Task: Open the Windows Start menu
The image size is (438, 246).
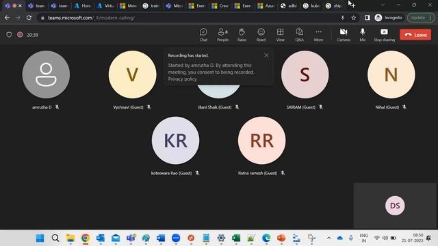Action: [40, 238]
